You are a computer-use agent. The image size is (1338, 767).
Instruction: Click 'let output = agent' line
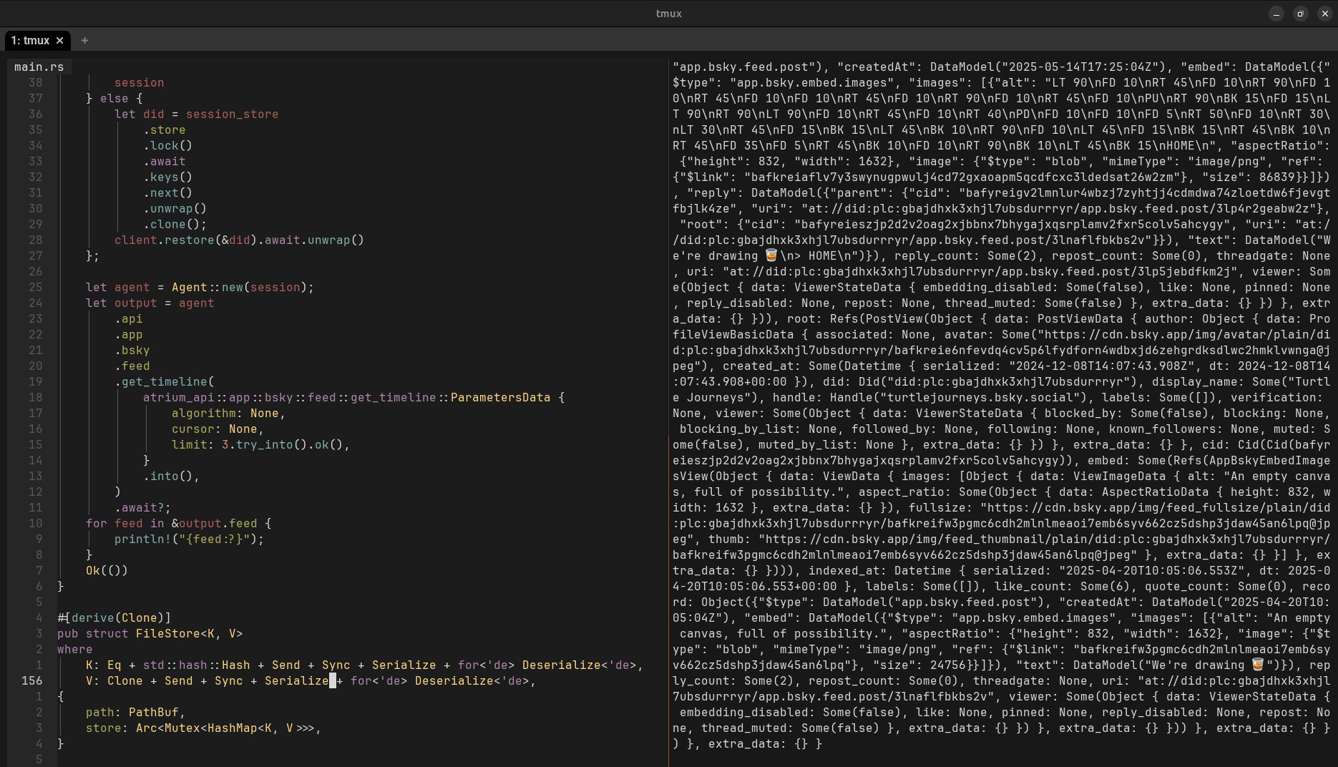(150, 303)
